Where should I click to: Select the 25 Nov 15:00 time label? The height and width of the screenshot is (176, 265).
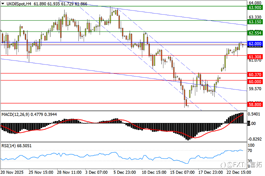pos(41,172)
